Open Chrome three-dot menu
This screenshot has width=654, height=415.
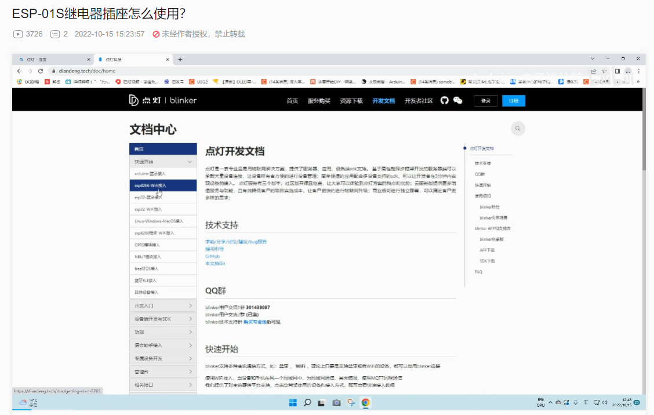(638, 71)
